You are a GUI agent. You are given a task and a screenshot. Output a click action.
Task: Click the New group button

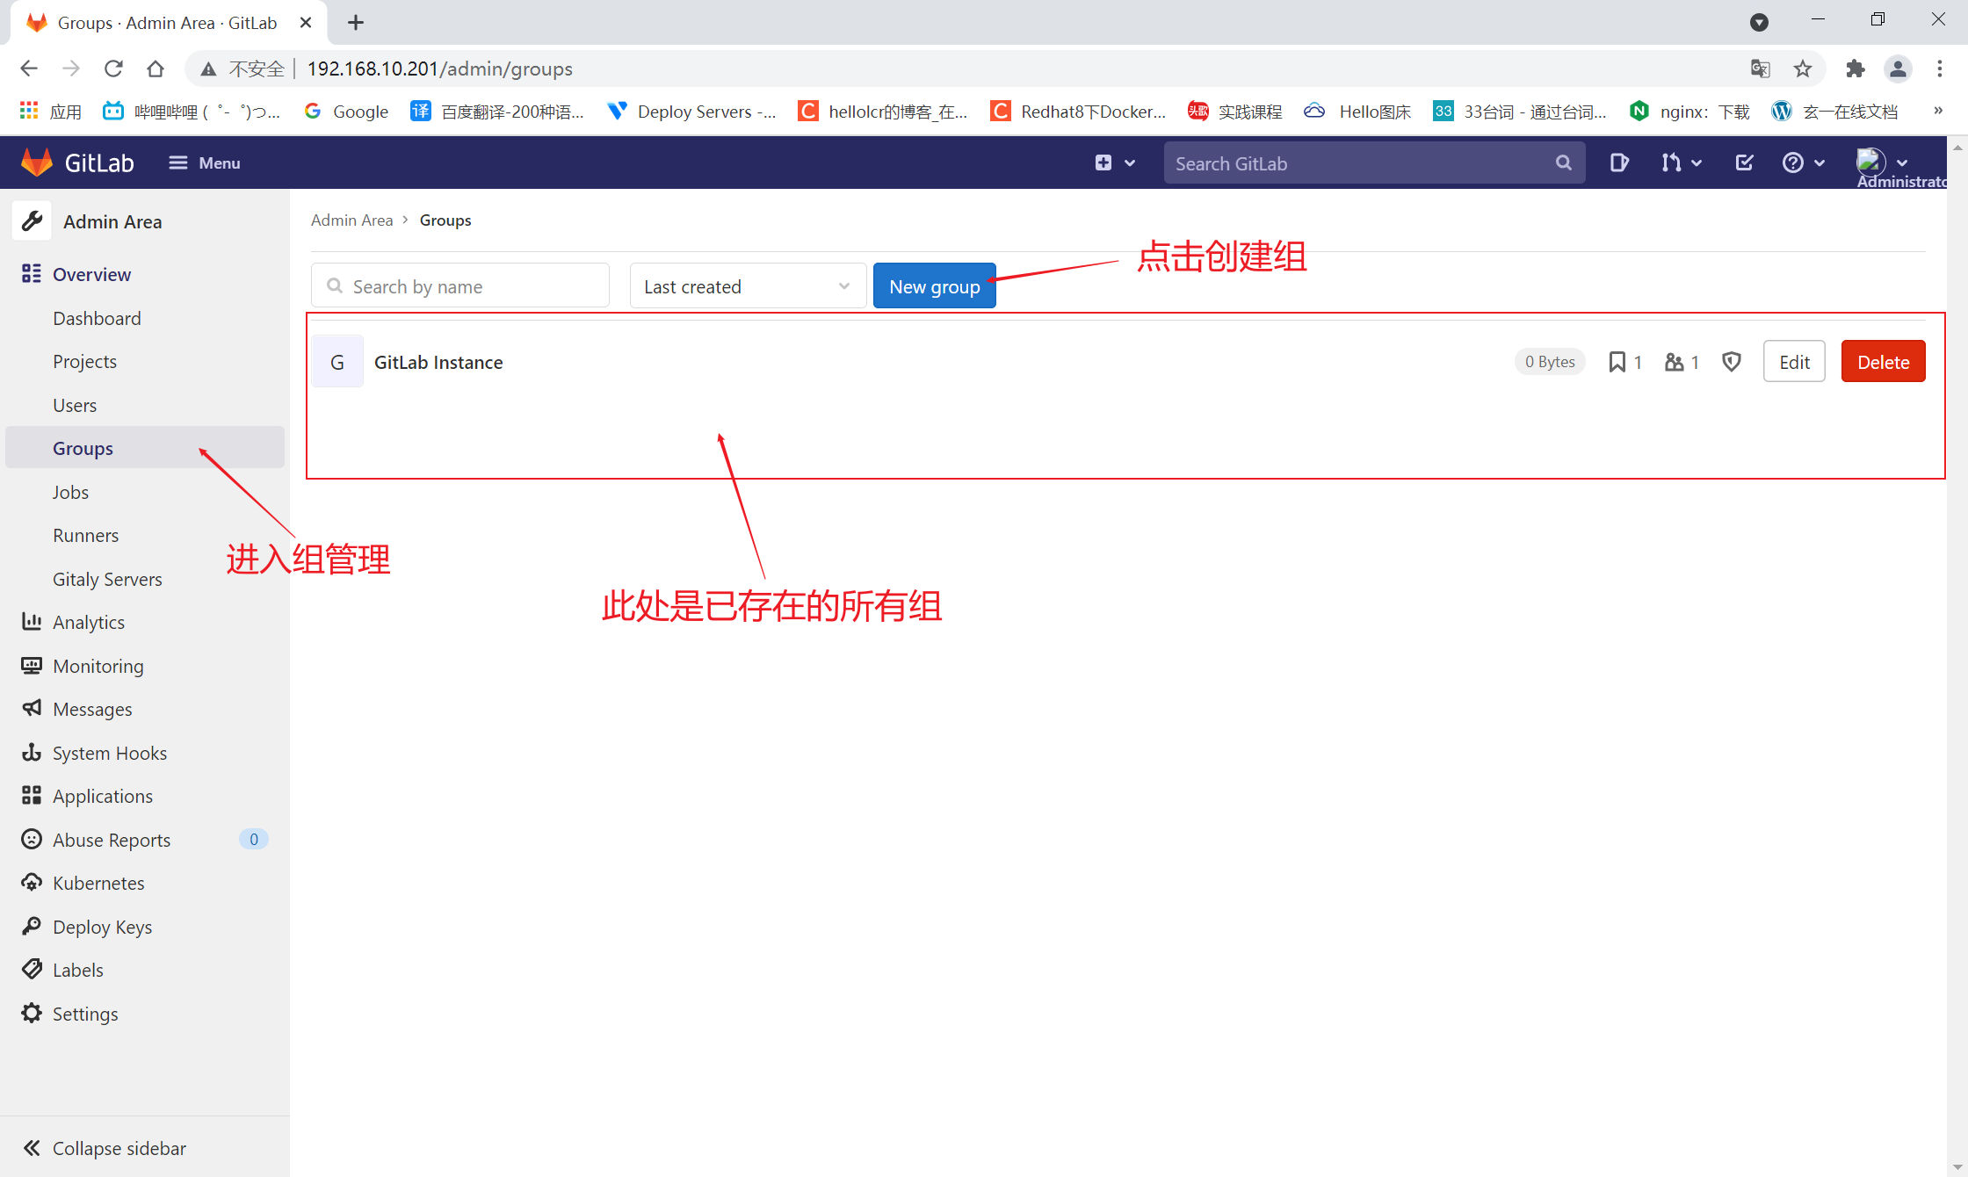click(x=934, y=286)
